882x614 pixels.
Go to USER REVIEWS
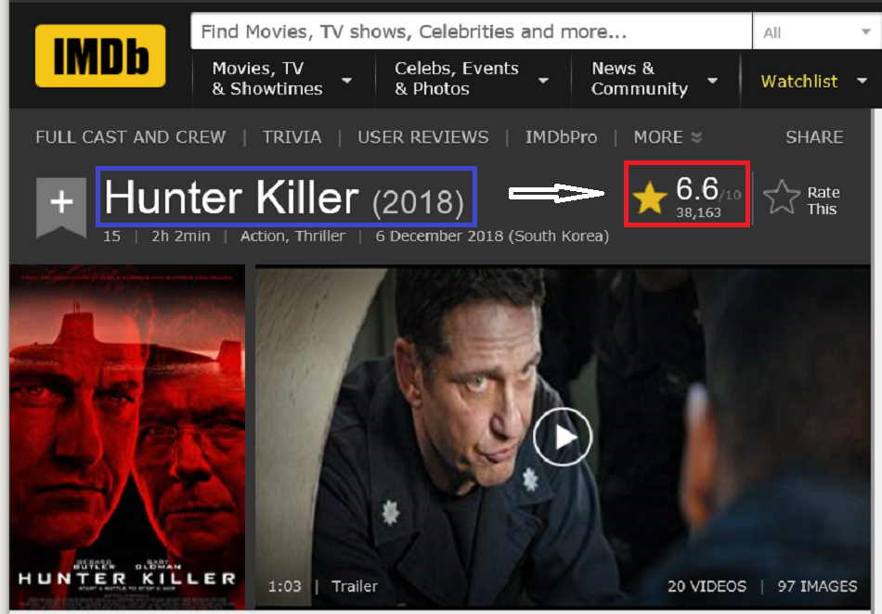(423, 137)
